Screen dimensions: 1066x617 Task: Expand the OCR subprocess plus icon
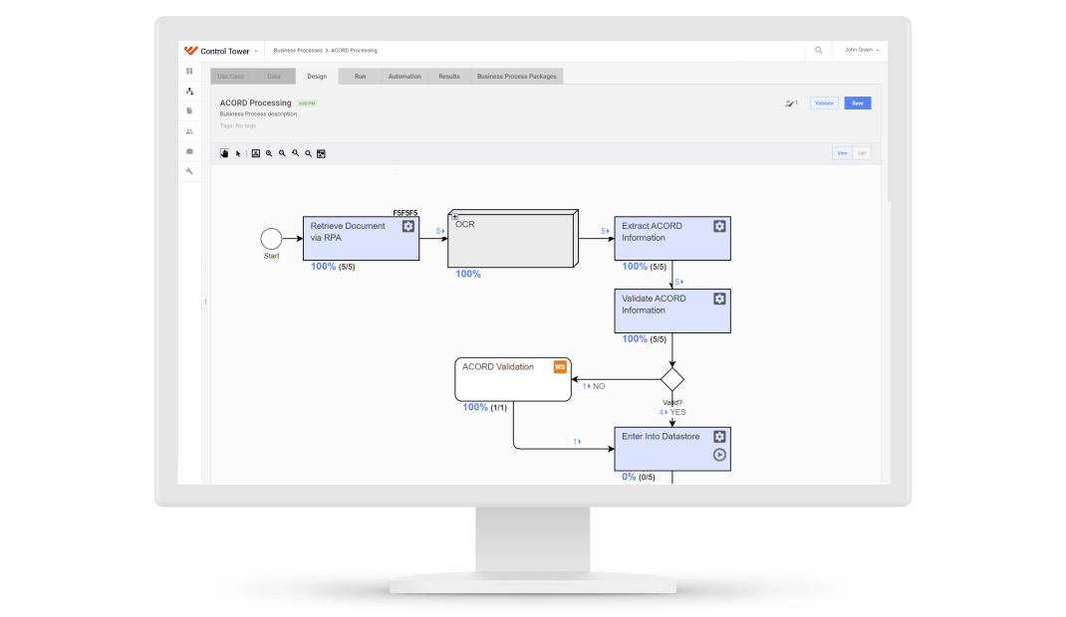tap(455, 217)
